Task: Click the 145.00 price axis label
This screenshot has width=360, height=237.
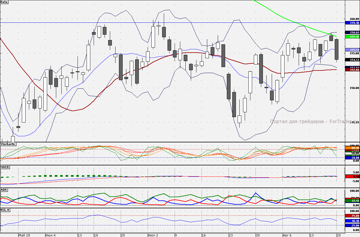Action: 354,122
